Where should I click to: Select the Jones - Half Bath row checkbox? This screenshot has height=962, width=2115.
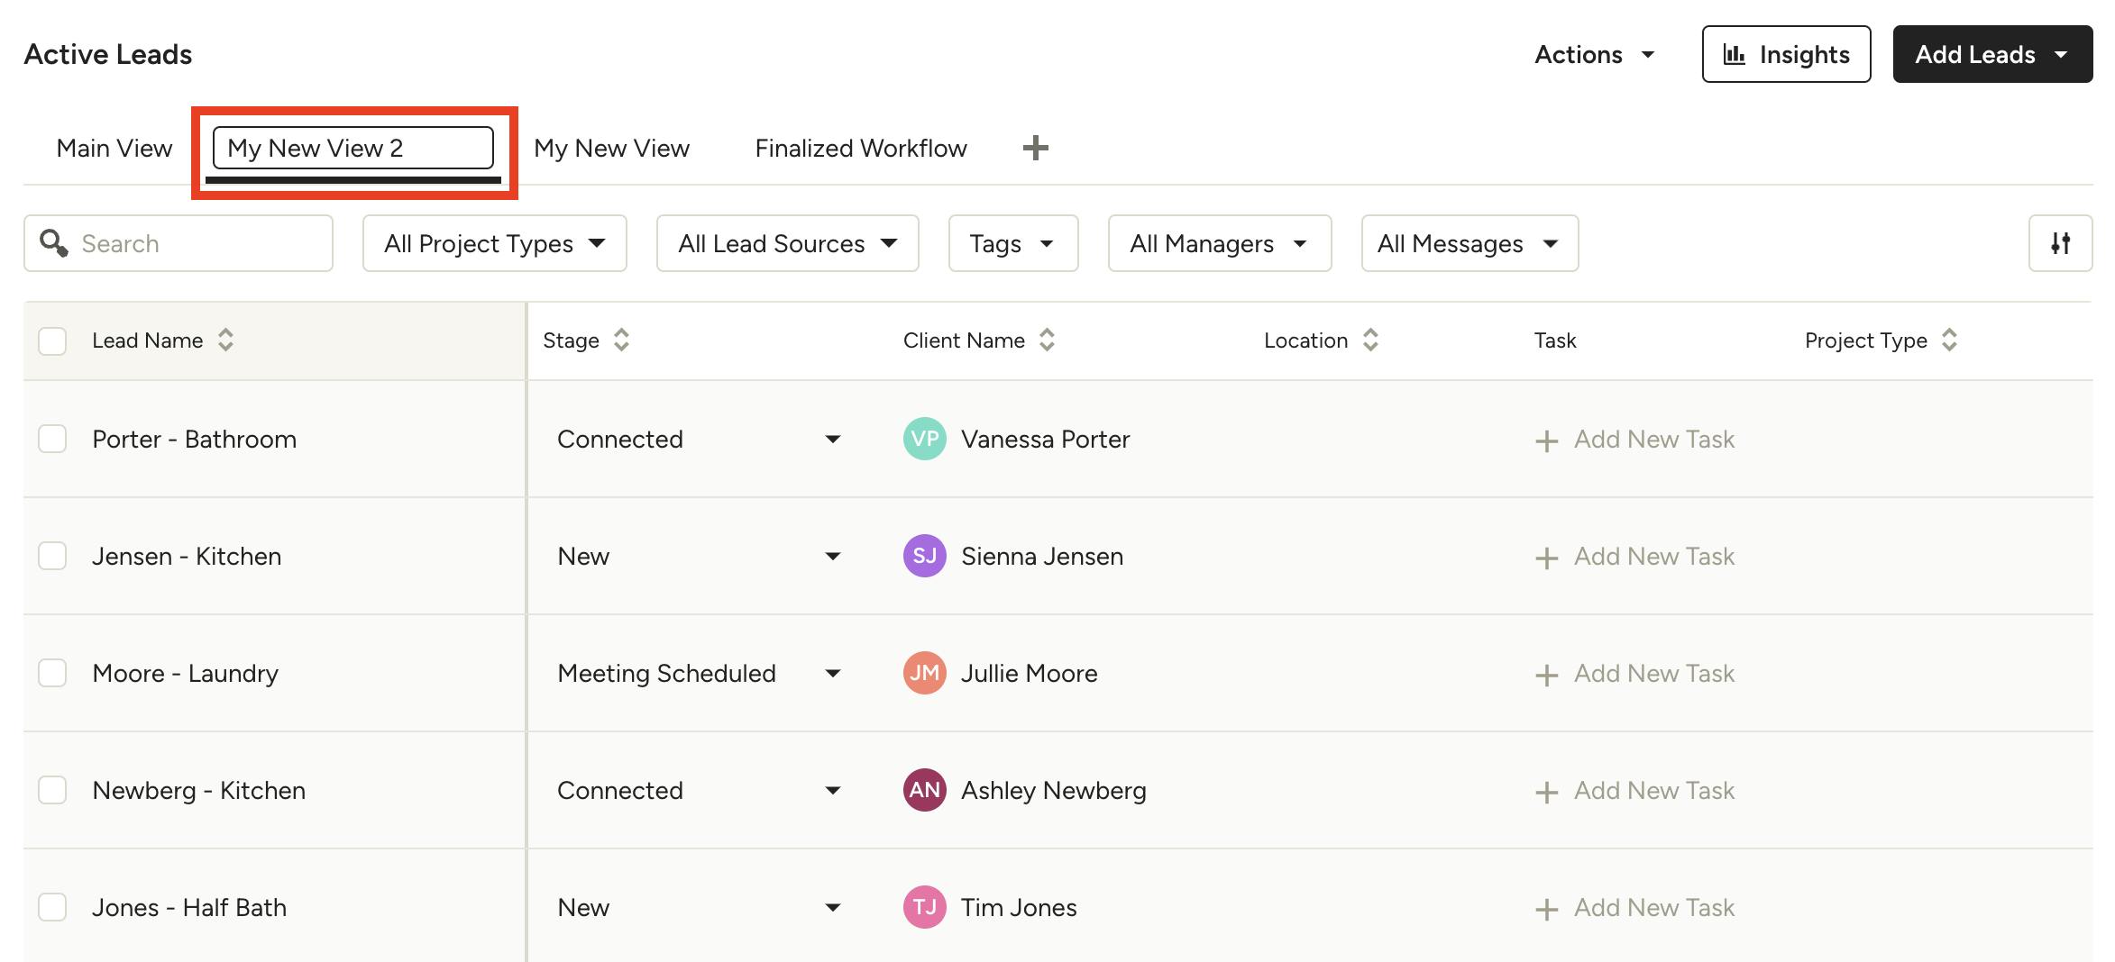51,907
